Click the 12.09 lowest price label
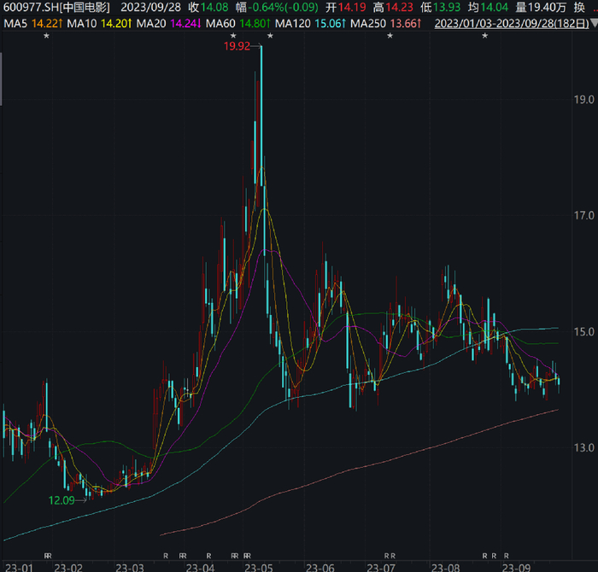Screen dimensions: 598x572 [62, 500]
